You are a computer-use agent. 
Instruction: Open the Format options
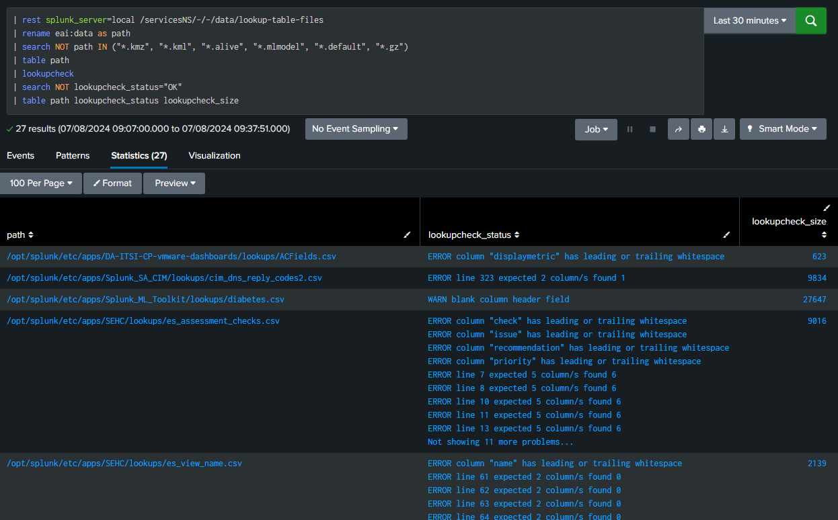click(x=112, y=183)
